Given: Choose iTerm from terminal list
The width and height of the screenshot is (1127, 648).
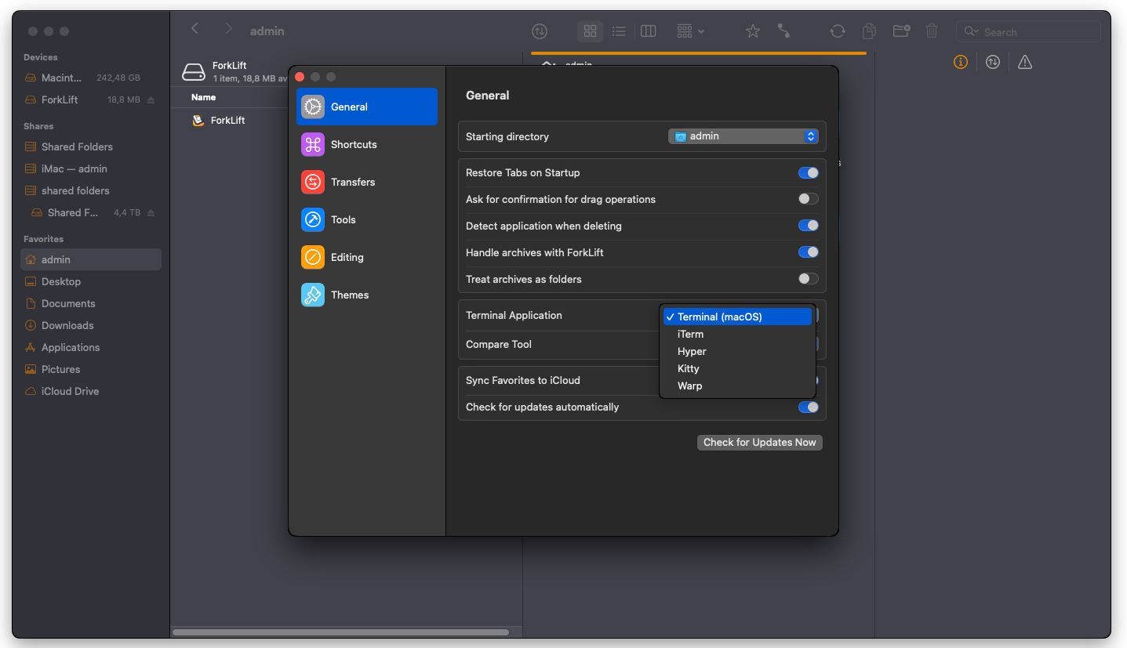Looking at the screenshot, I should (x=690, y=335).
